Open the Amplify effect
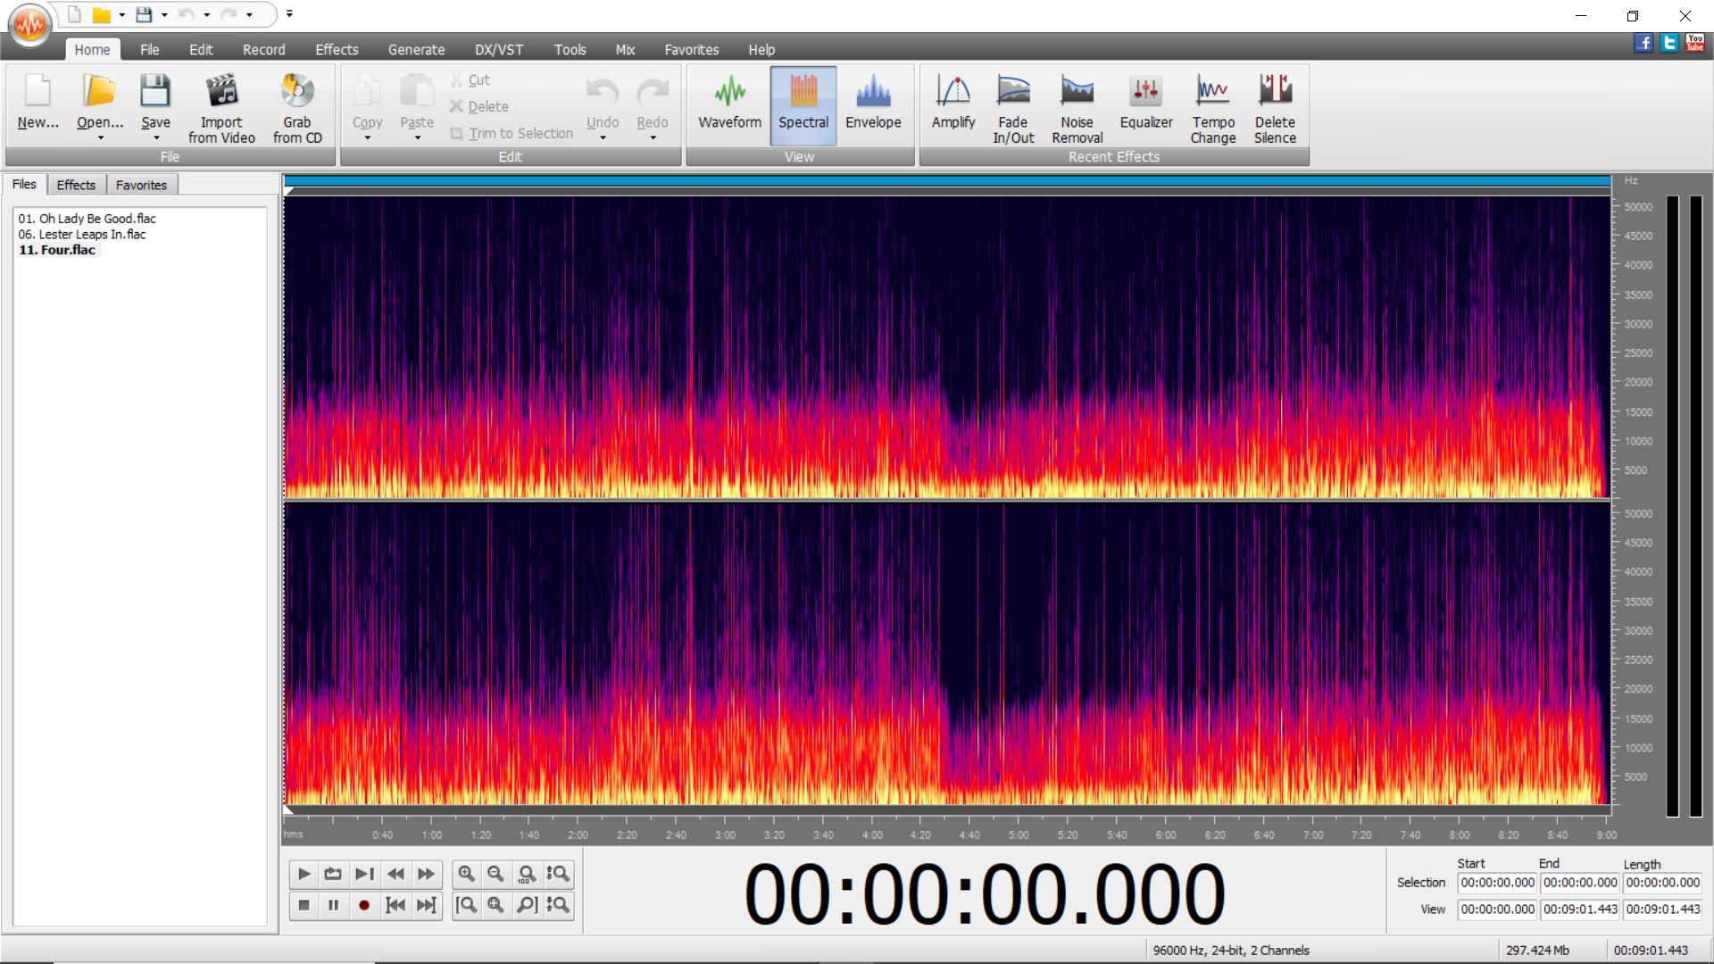This screenshot has width=1714, height=964. point(953,104)
